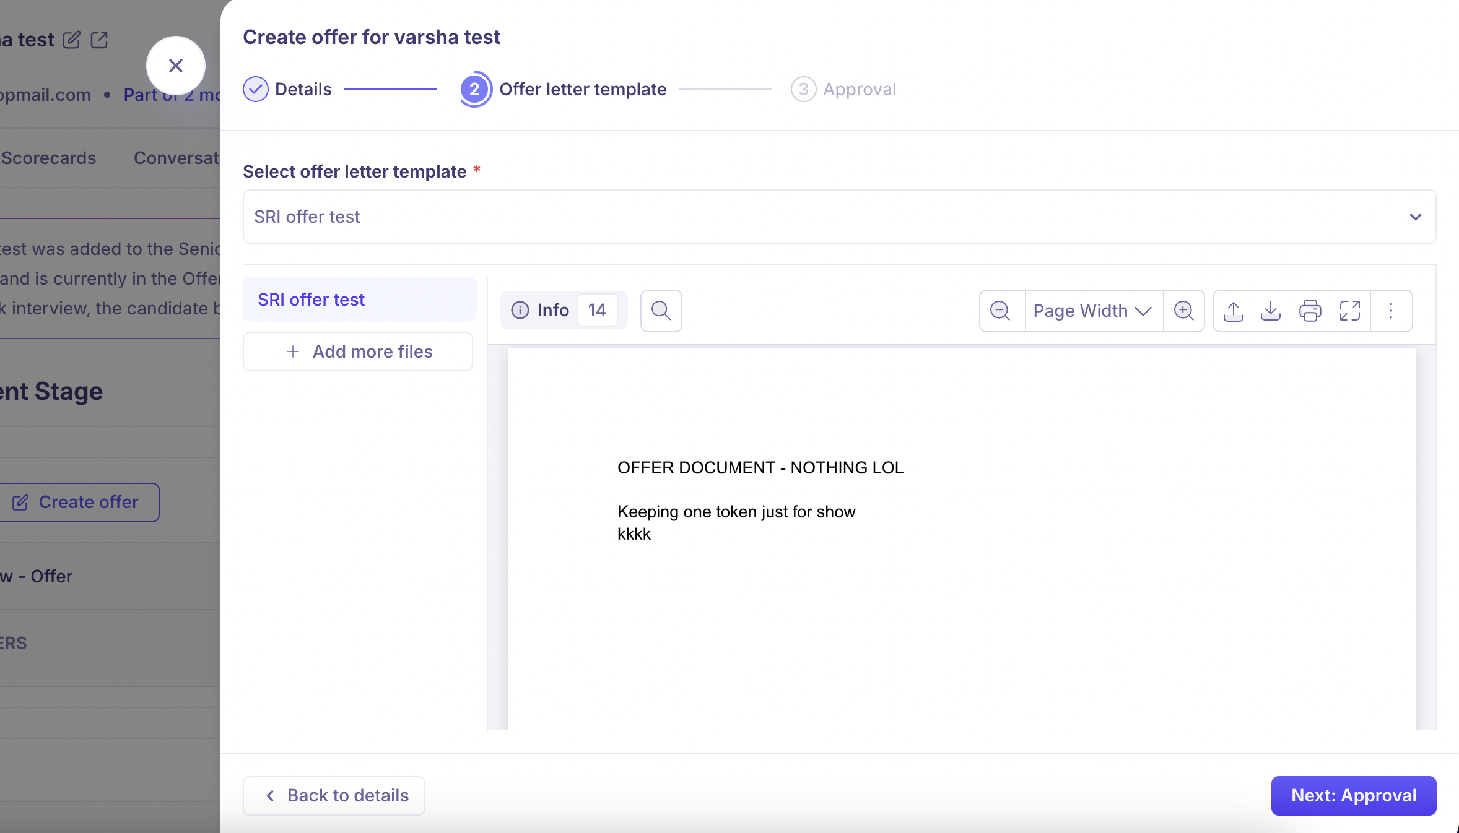Zoom out the document preview
This screenshot has width=1459, height=833.
pyautogui.click(x=1000, y=311)
